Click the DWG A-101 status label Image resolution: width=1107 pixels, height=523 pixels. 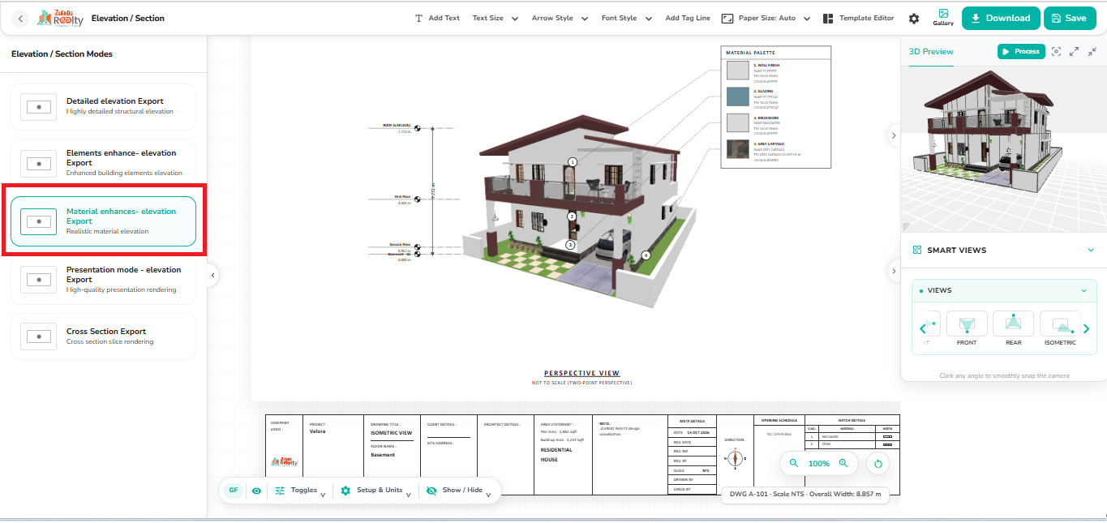click(805, 494)
